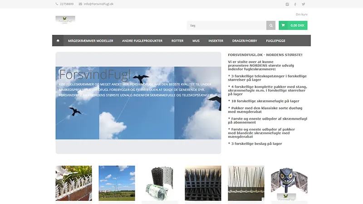
Task: Click the 0,00 DKK cart button
Action: (293, 25)
